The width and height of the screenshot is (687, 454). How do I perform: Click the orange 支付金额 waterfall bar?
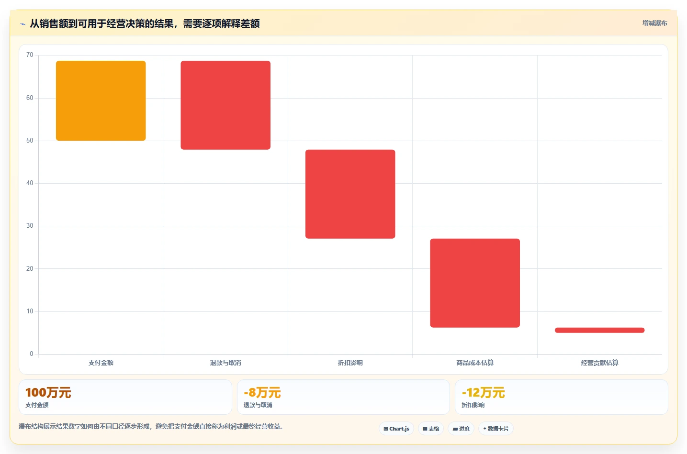point(101,100)
